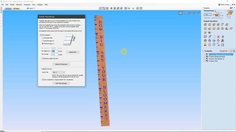Select the Feed-through in Y radio button
The image size is (236, 132).
(x=43, y=44)
